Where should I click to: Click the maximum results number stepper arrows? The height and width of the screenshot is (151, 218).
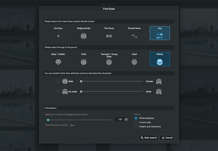coord(126,119)
